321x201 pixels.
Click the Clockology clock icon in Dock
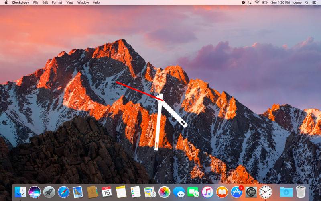click(x=265, y=192)
